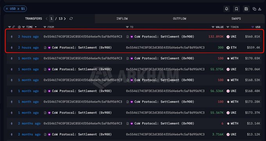Click the Ethereum icon on the $170.03K row
Image resolution: width=266 pixels, height=141 pixels.
[x=11, y=58]
